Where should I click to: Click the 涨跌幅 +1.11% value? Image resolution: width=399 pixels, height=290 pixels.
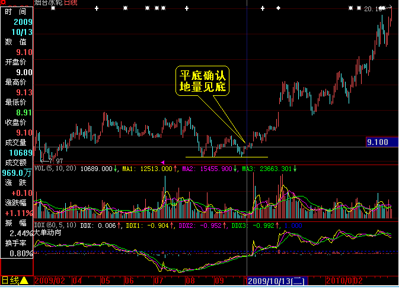[x=19, y=213]
